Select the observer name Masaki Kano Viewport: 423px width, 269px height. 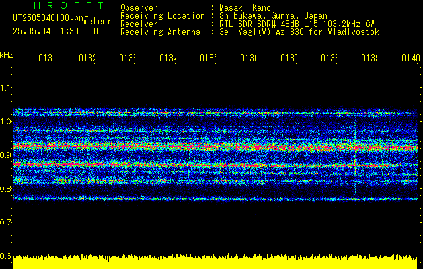(245, 8)
